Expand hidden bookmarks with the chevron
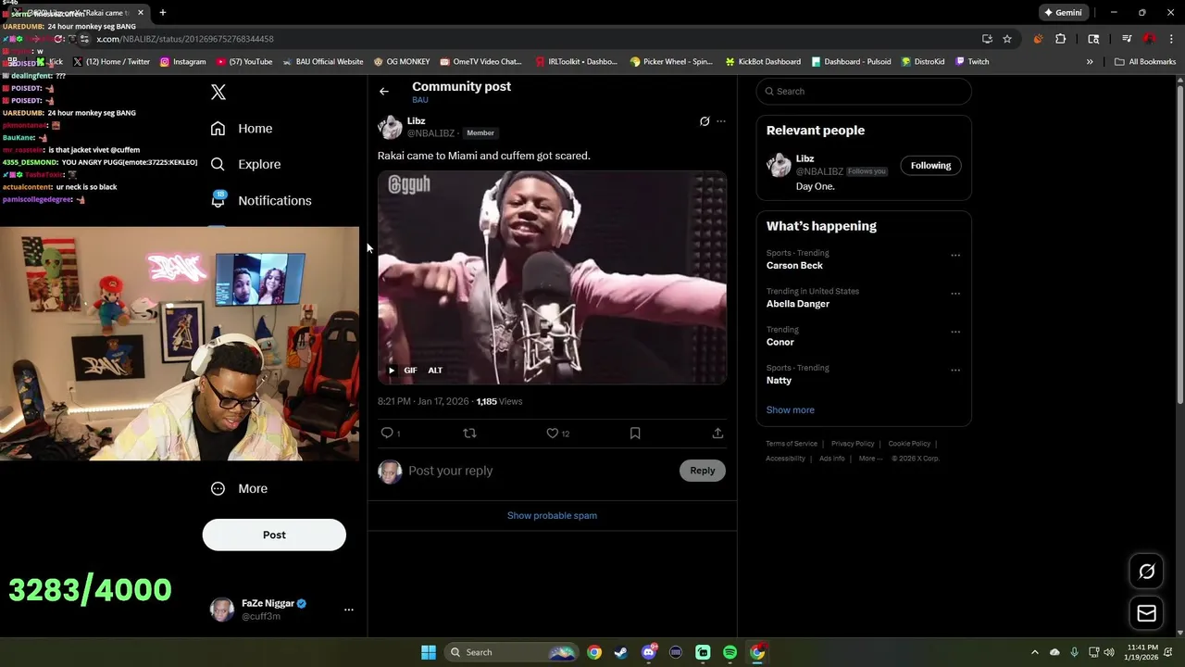Viewport: 1185px width, 667px height. 1090,62
